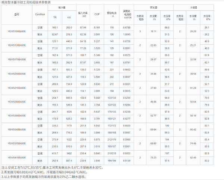The height and width of the screenshot is (180, 224).
Task: Click COP value 3.848
Action: [97, 161]
